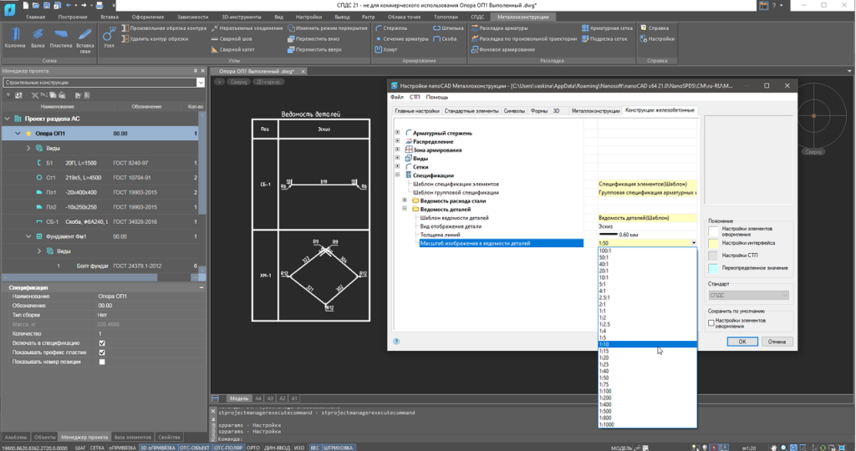
Task: Click the Настройки интерфейса yellow swatch
Action: tap(713, 243)
